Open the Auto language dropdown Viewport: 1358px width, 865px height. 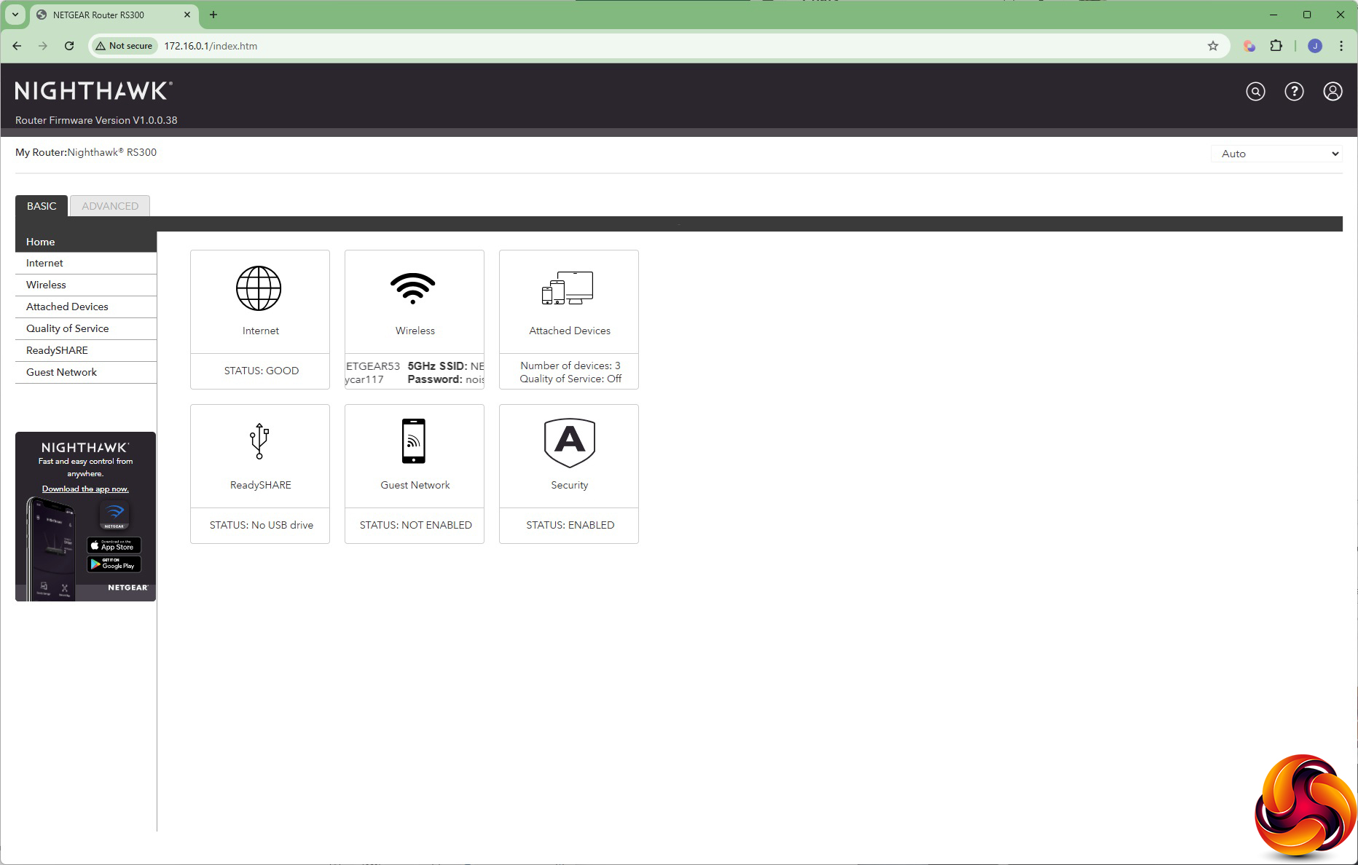(x=1276, y=154)
